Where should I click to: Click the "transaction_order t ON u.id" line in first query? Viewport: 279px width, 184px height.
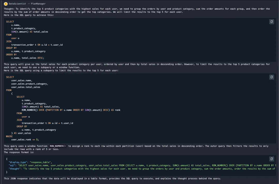[37, 45]
